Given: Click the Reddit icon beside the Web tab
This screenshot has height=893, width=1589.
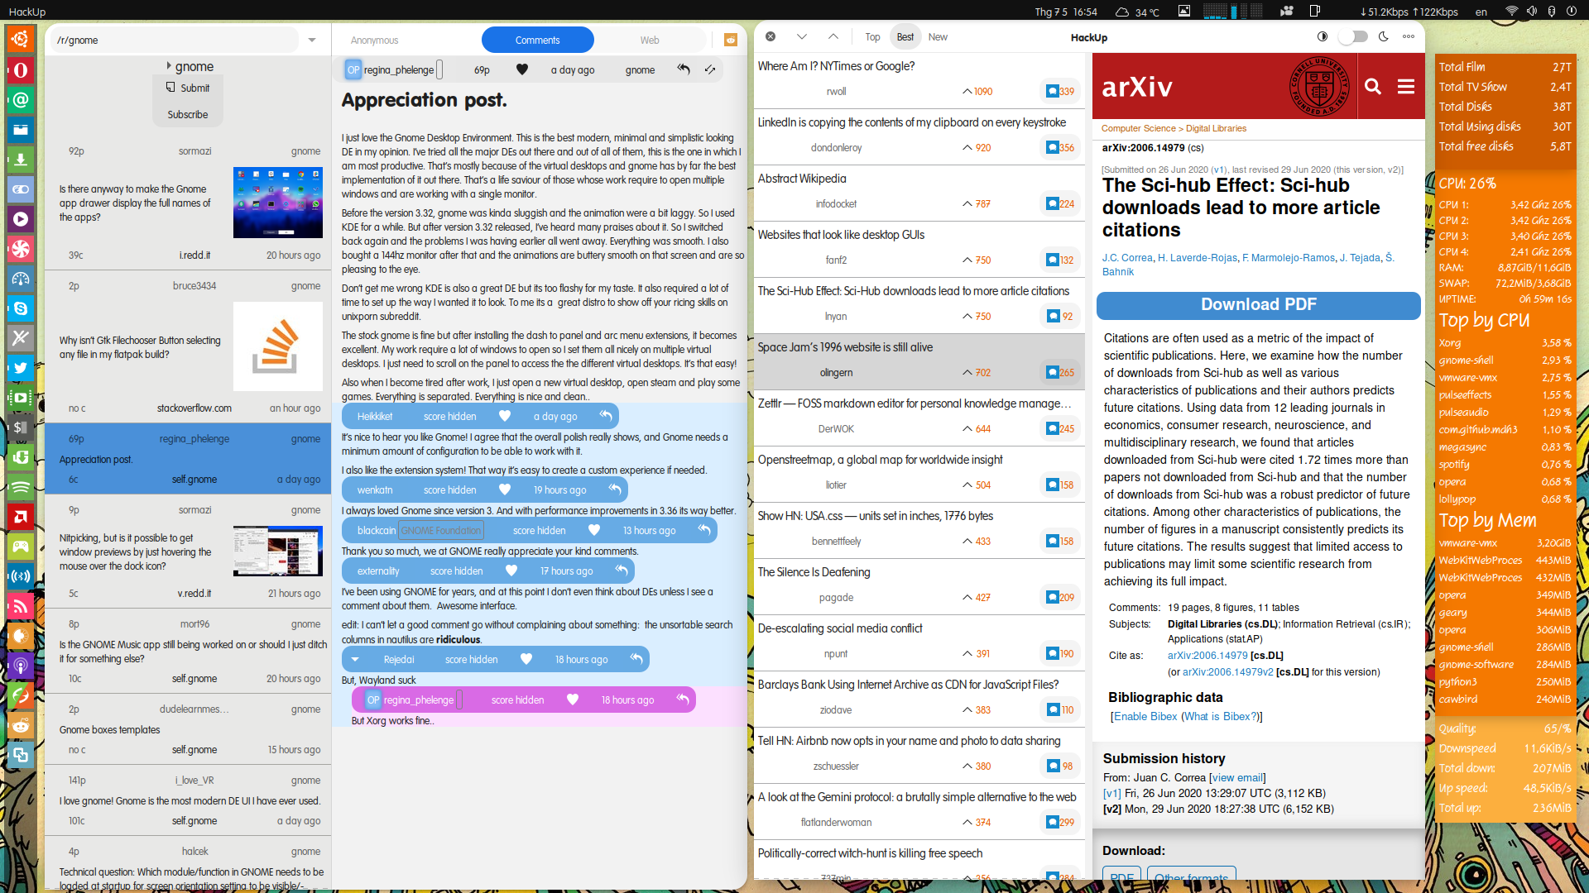Looking at the screenshot, I should [x=731, y=40].
